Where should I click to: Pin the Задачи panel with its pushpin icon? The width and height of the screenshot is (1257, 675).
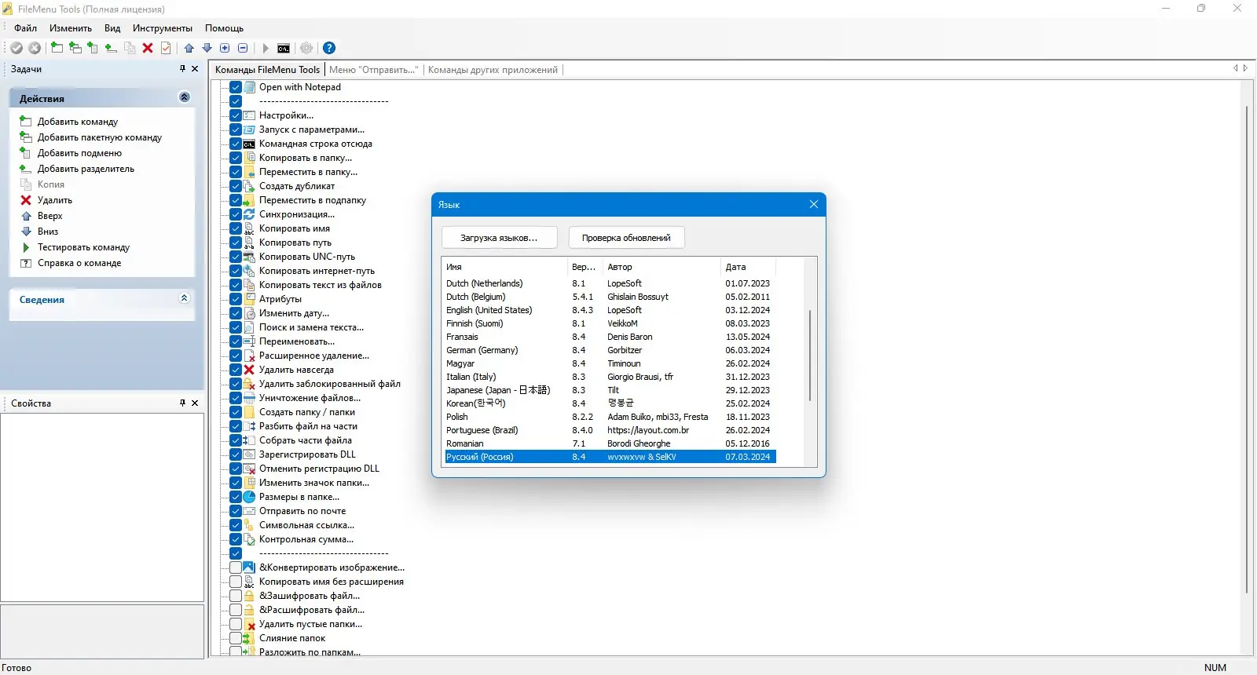182,69
